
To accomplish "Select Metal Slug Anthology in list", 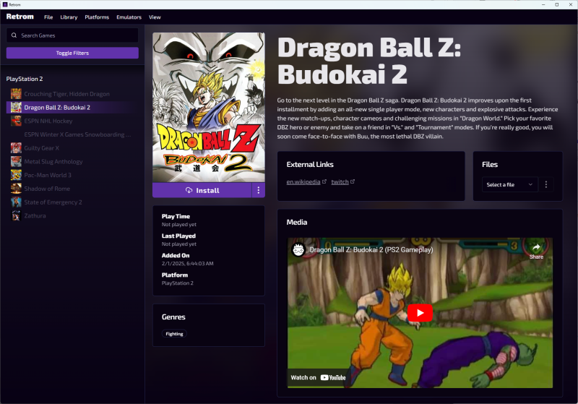I will [72, 161].
